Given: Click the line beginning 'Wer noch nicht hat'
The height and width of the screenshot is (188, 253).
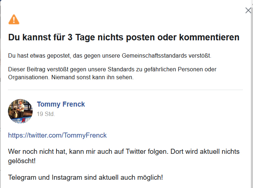Looking at the screenshot, I should coord(124,152).
